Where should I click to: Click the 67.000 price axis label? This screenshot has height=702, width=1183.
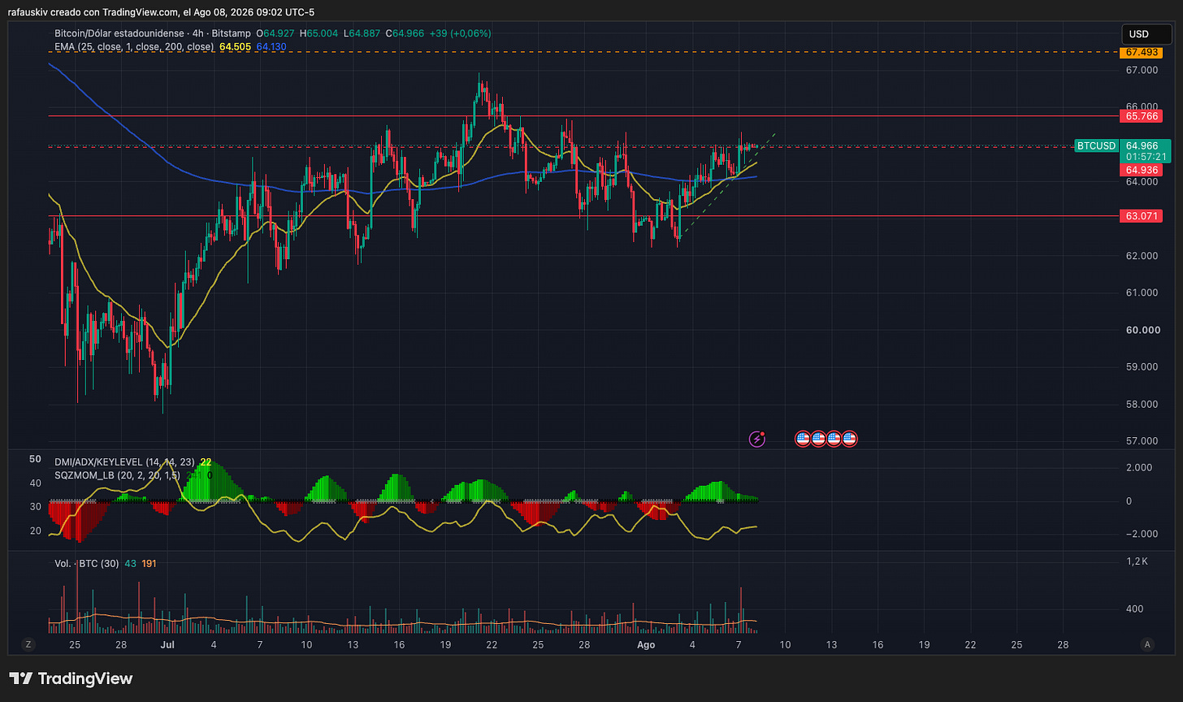pyautogui.click(x=1142, y=71)
